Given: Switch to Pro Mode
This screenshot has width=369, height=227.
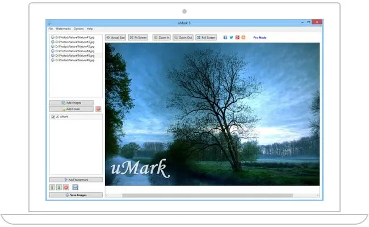Looking at the screenshot, I should [x=260, y=37].
